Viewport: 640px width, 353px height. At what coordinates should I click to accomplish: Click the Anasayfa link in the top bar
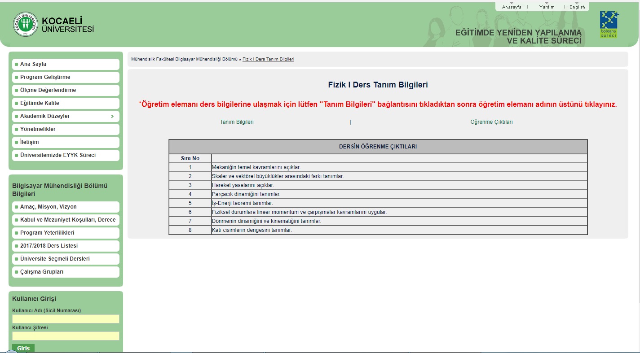(512, 7)
